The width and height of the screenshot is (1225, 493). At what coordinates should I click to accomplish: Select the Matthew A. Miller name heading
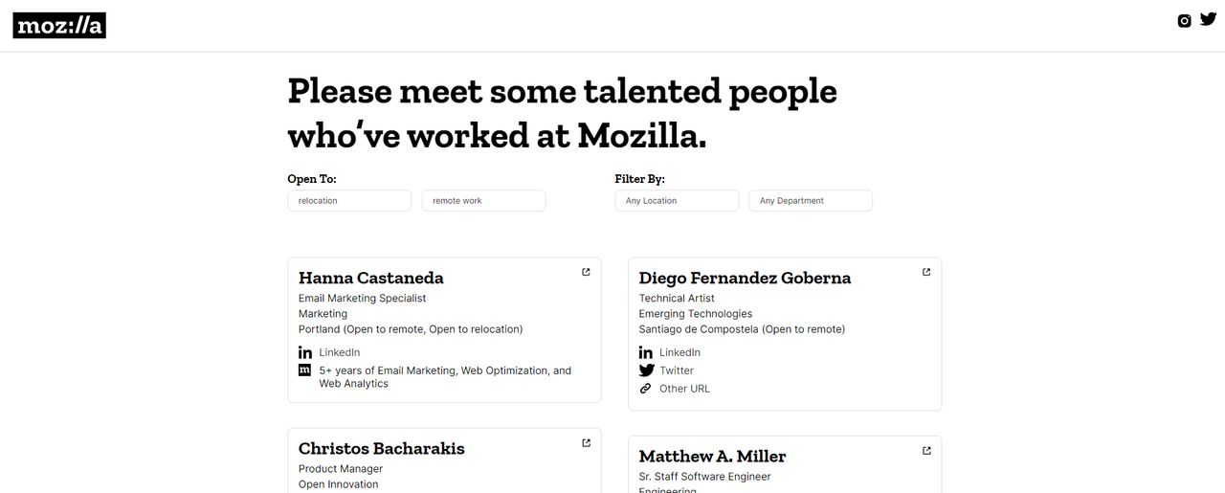712,457
